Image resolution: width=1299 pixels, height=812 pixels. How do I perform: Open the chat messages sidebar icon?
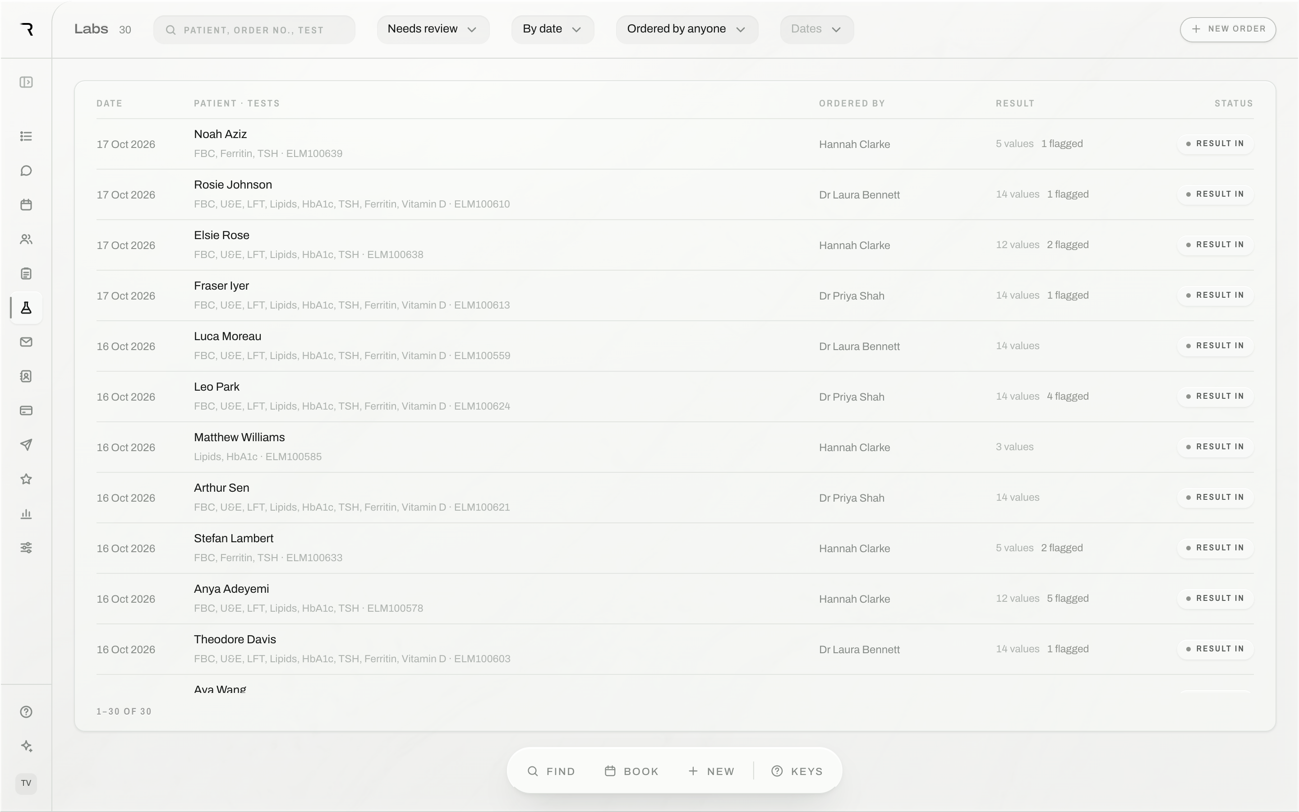point(26,171)
